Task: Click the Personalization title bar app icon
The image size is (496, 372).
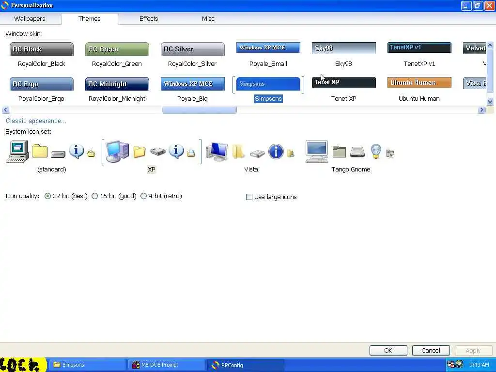Action: click(5, 5)
